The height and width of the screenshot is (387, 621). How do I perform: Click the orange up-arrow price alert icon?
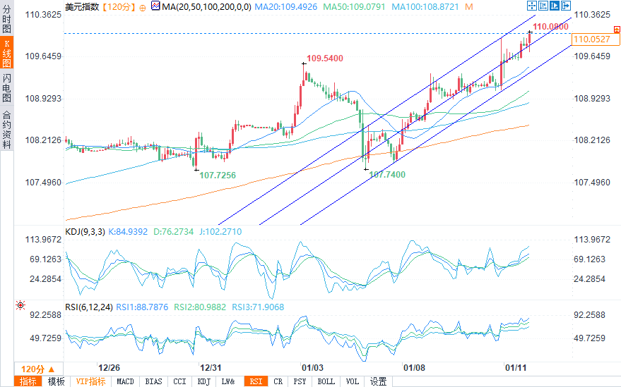pyautogui.click(x=617, y=29)
